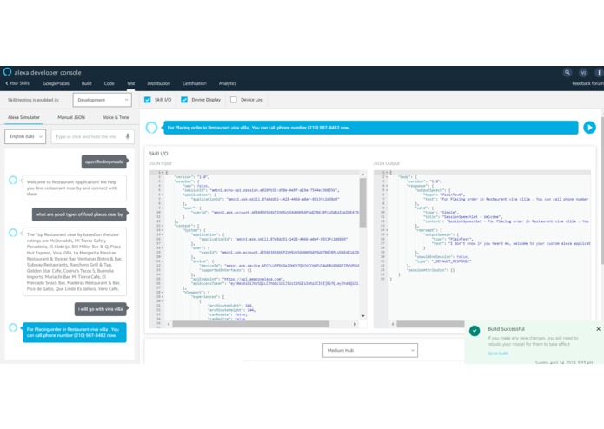
Task: Open the Analytics tab
Action: 228,83
